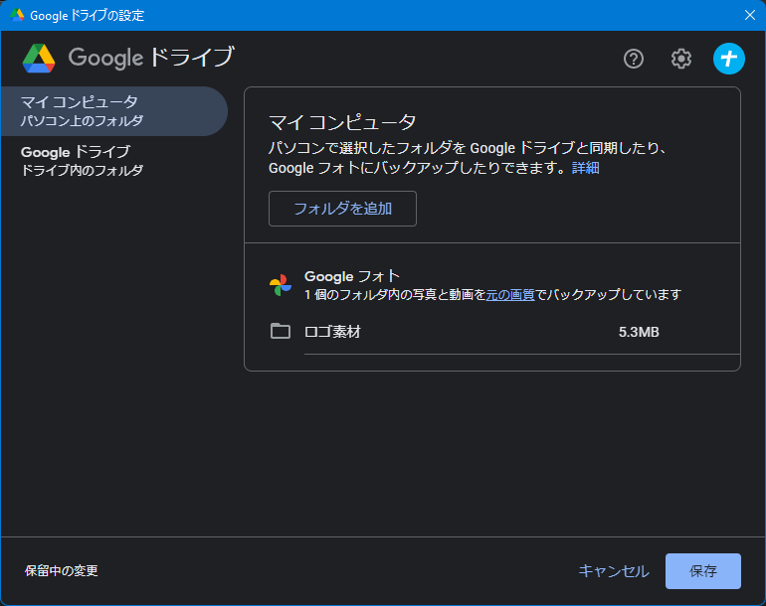Click the Google フォト heading
Viewport: 766px width, 606px height.
point(352,276)
